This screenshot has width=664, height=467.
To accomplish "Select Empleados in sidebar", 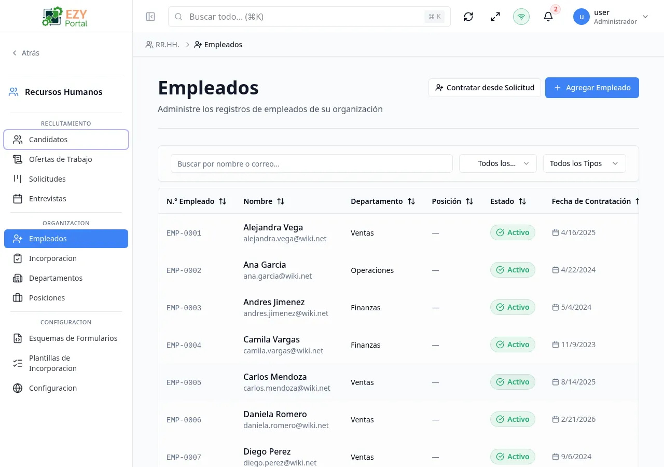I will coord(66,239).
